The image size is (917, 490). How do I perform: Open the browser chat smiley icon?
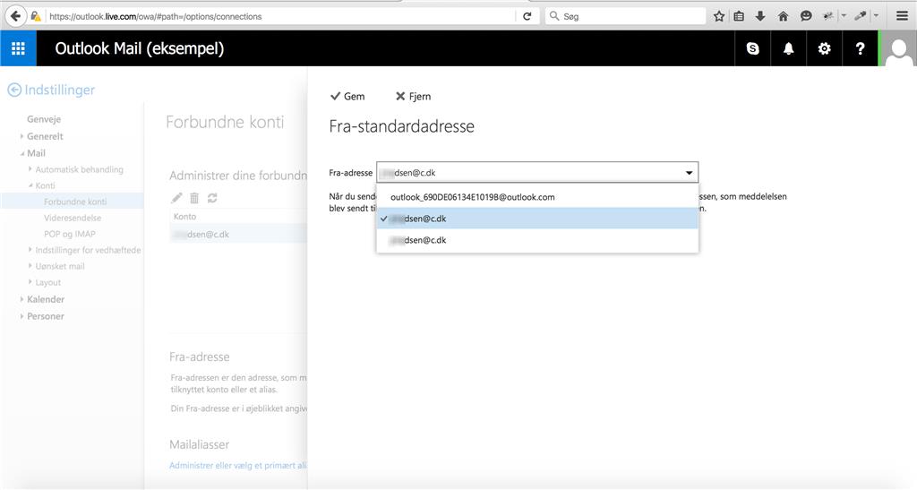806,16
